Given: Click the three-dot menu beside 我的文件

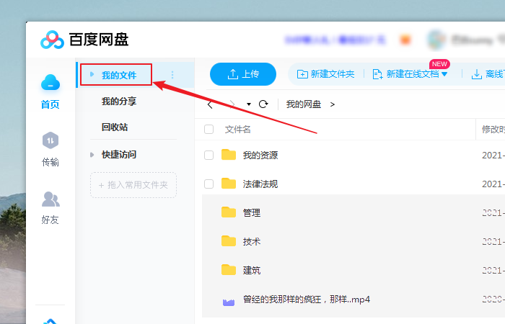Looking at the screenshot, I should point(172,75).
